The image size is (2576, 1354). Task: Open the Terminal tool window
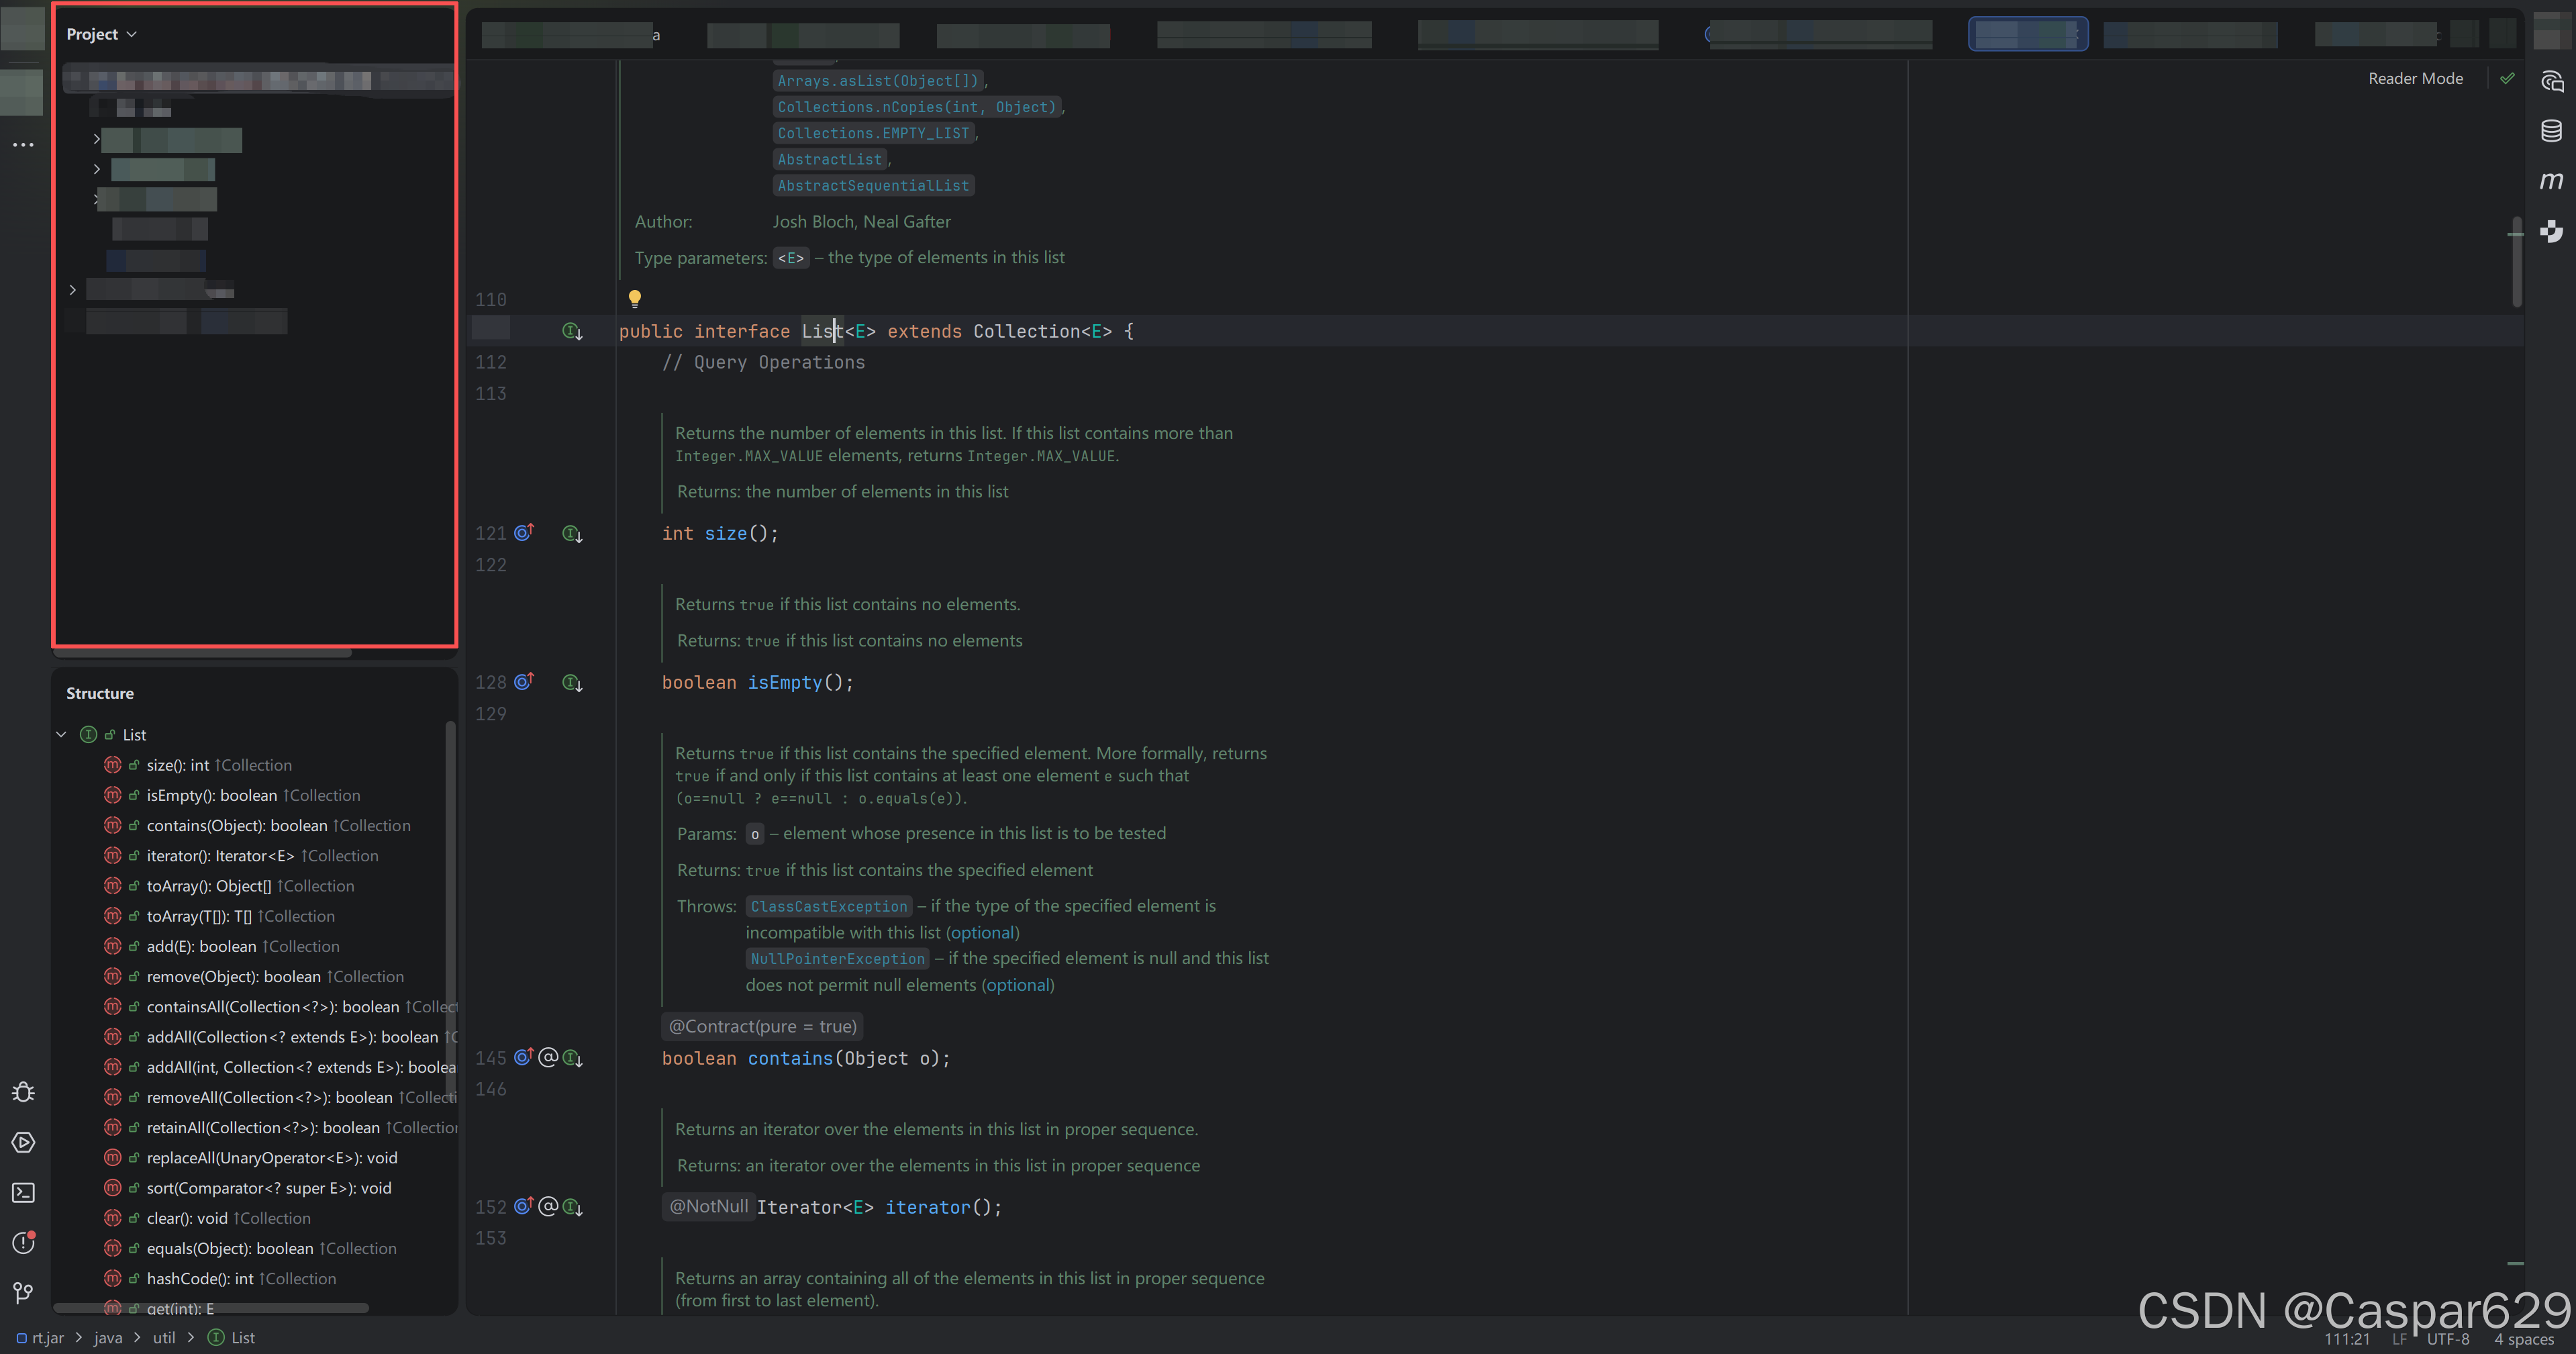click(23, 1192)
